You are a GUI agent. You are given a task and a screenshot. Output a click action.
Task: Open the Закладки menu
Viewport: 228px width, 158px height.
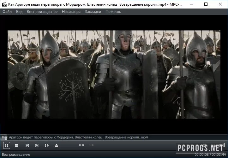(93, 12)
